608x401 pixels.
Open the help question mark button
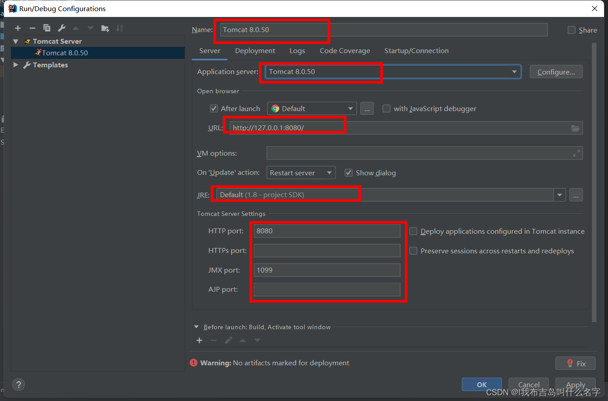[x=18, y=384]
